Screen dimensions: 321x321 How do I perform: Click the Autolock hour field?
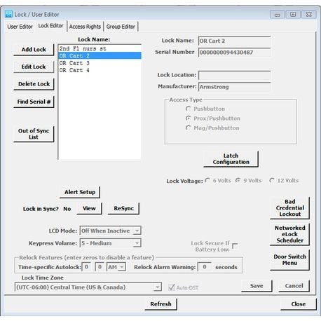point(86,267)
